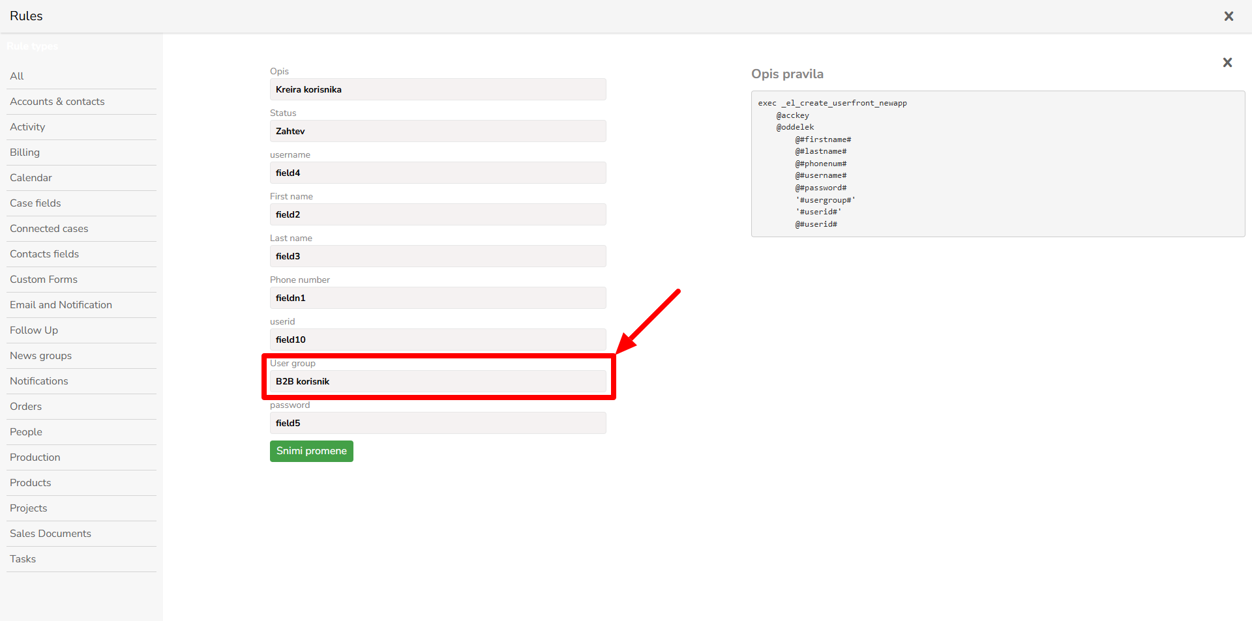Open the Tasks rule category
The width and height of the screenshot is (1252, 621).
click(x=23, y=559)
